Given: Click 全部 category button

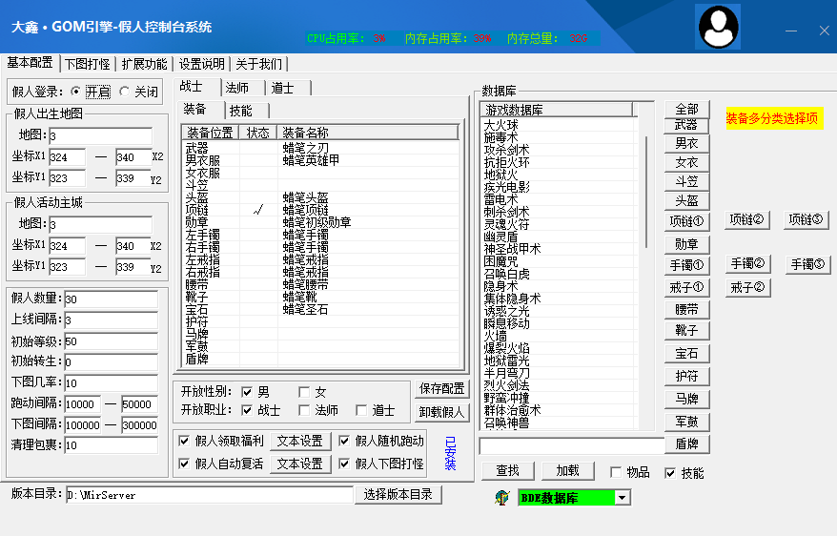Looking at the screenshot, I should (x=687, y=109).
